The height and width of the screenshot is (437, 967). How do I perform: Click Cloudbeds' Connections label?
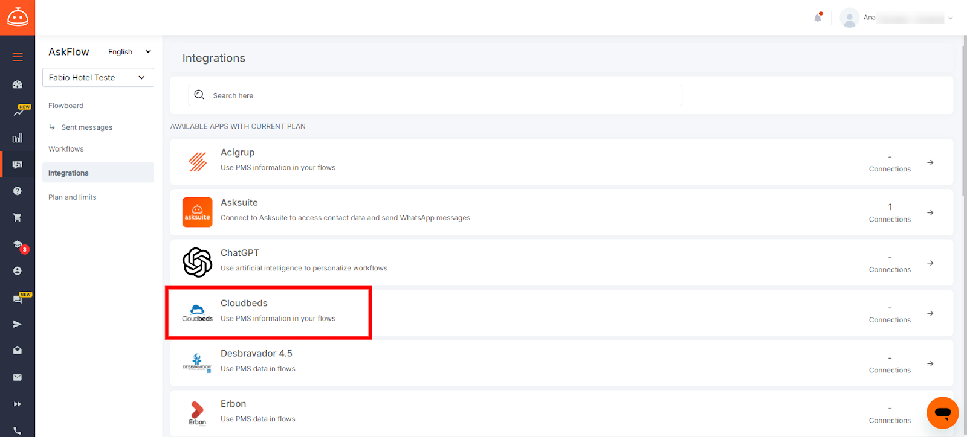coord(890,320)
